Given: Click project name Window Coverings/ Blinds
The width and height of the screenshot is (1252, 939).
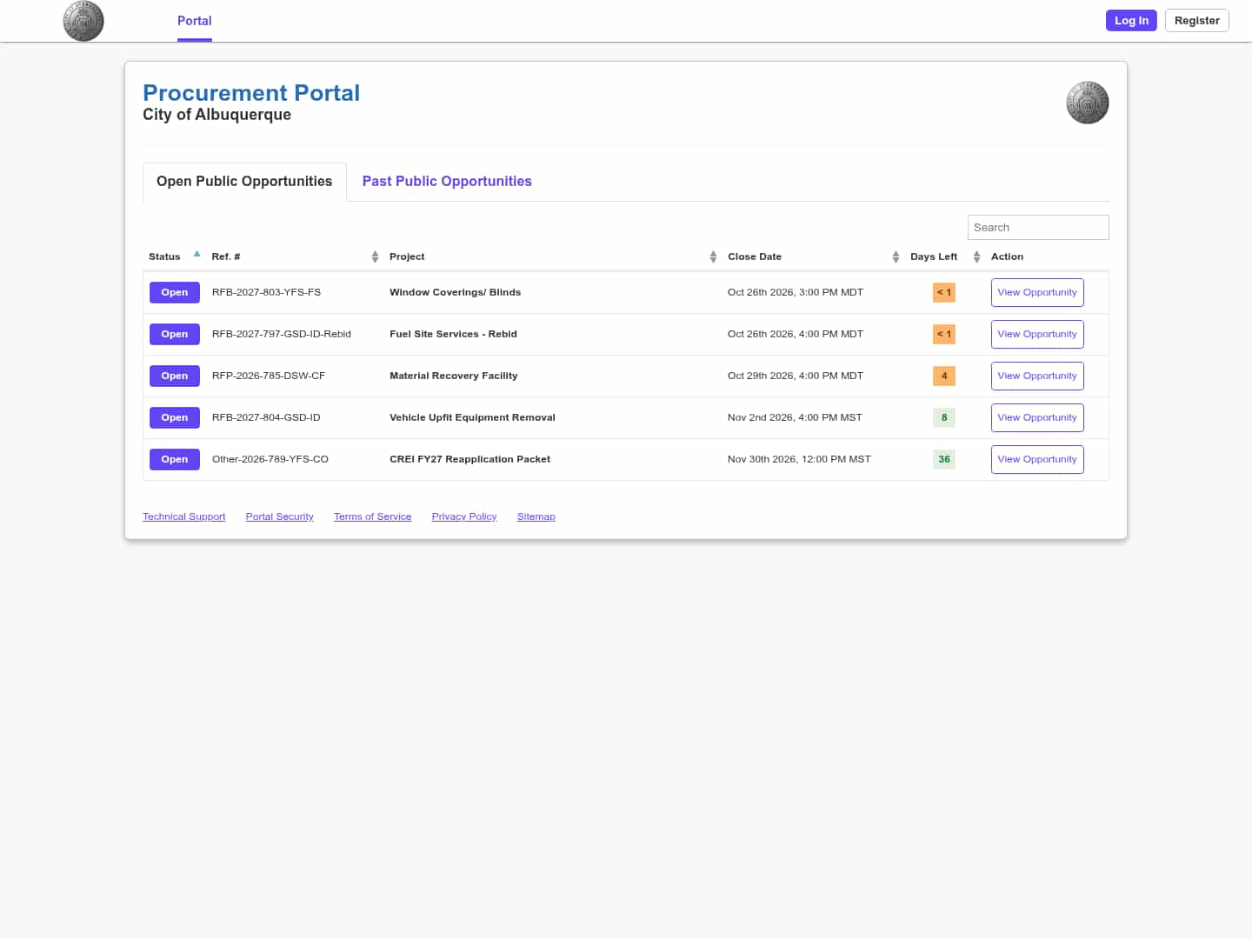Looking at the screenshot, I should 455,293.
